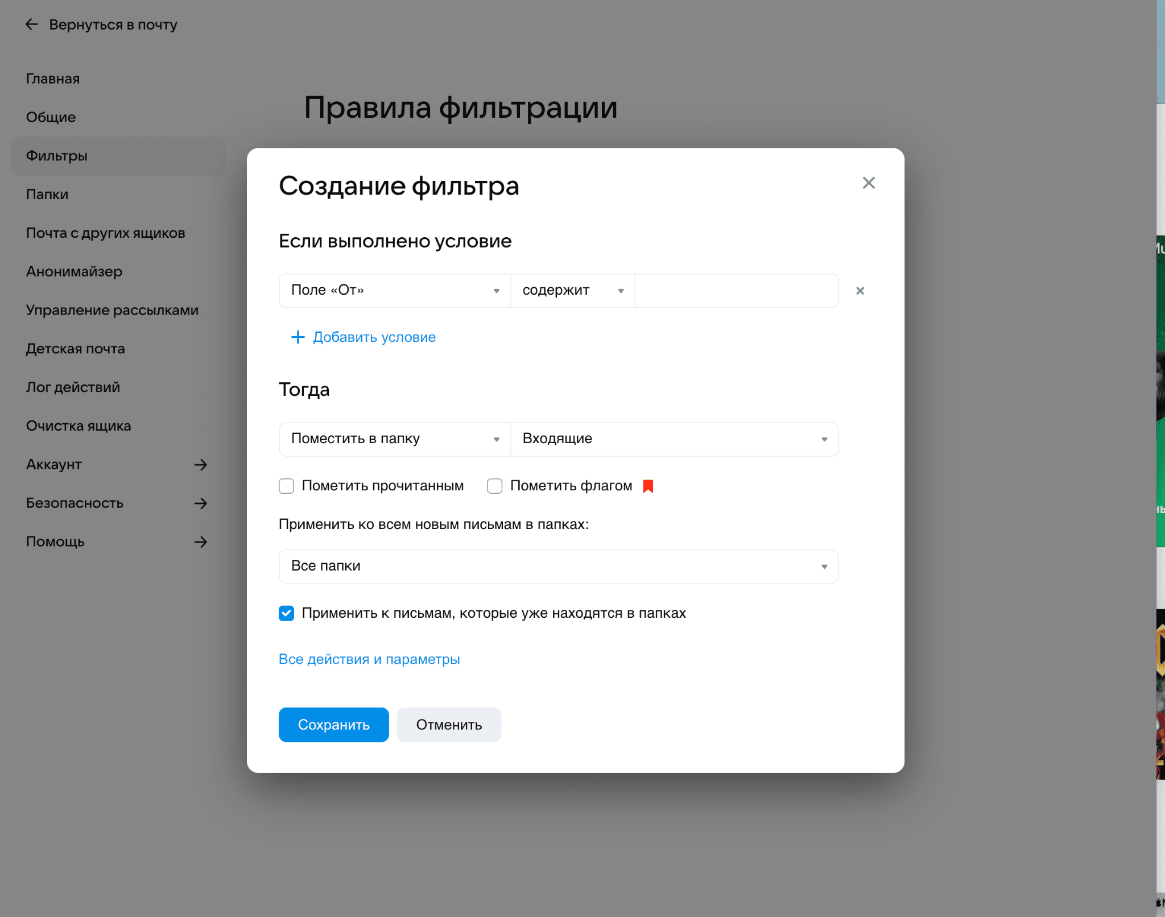Open Лог действий section
Screen dimensions: 1165x917
pos(73,387)
